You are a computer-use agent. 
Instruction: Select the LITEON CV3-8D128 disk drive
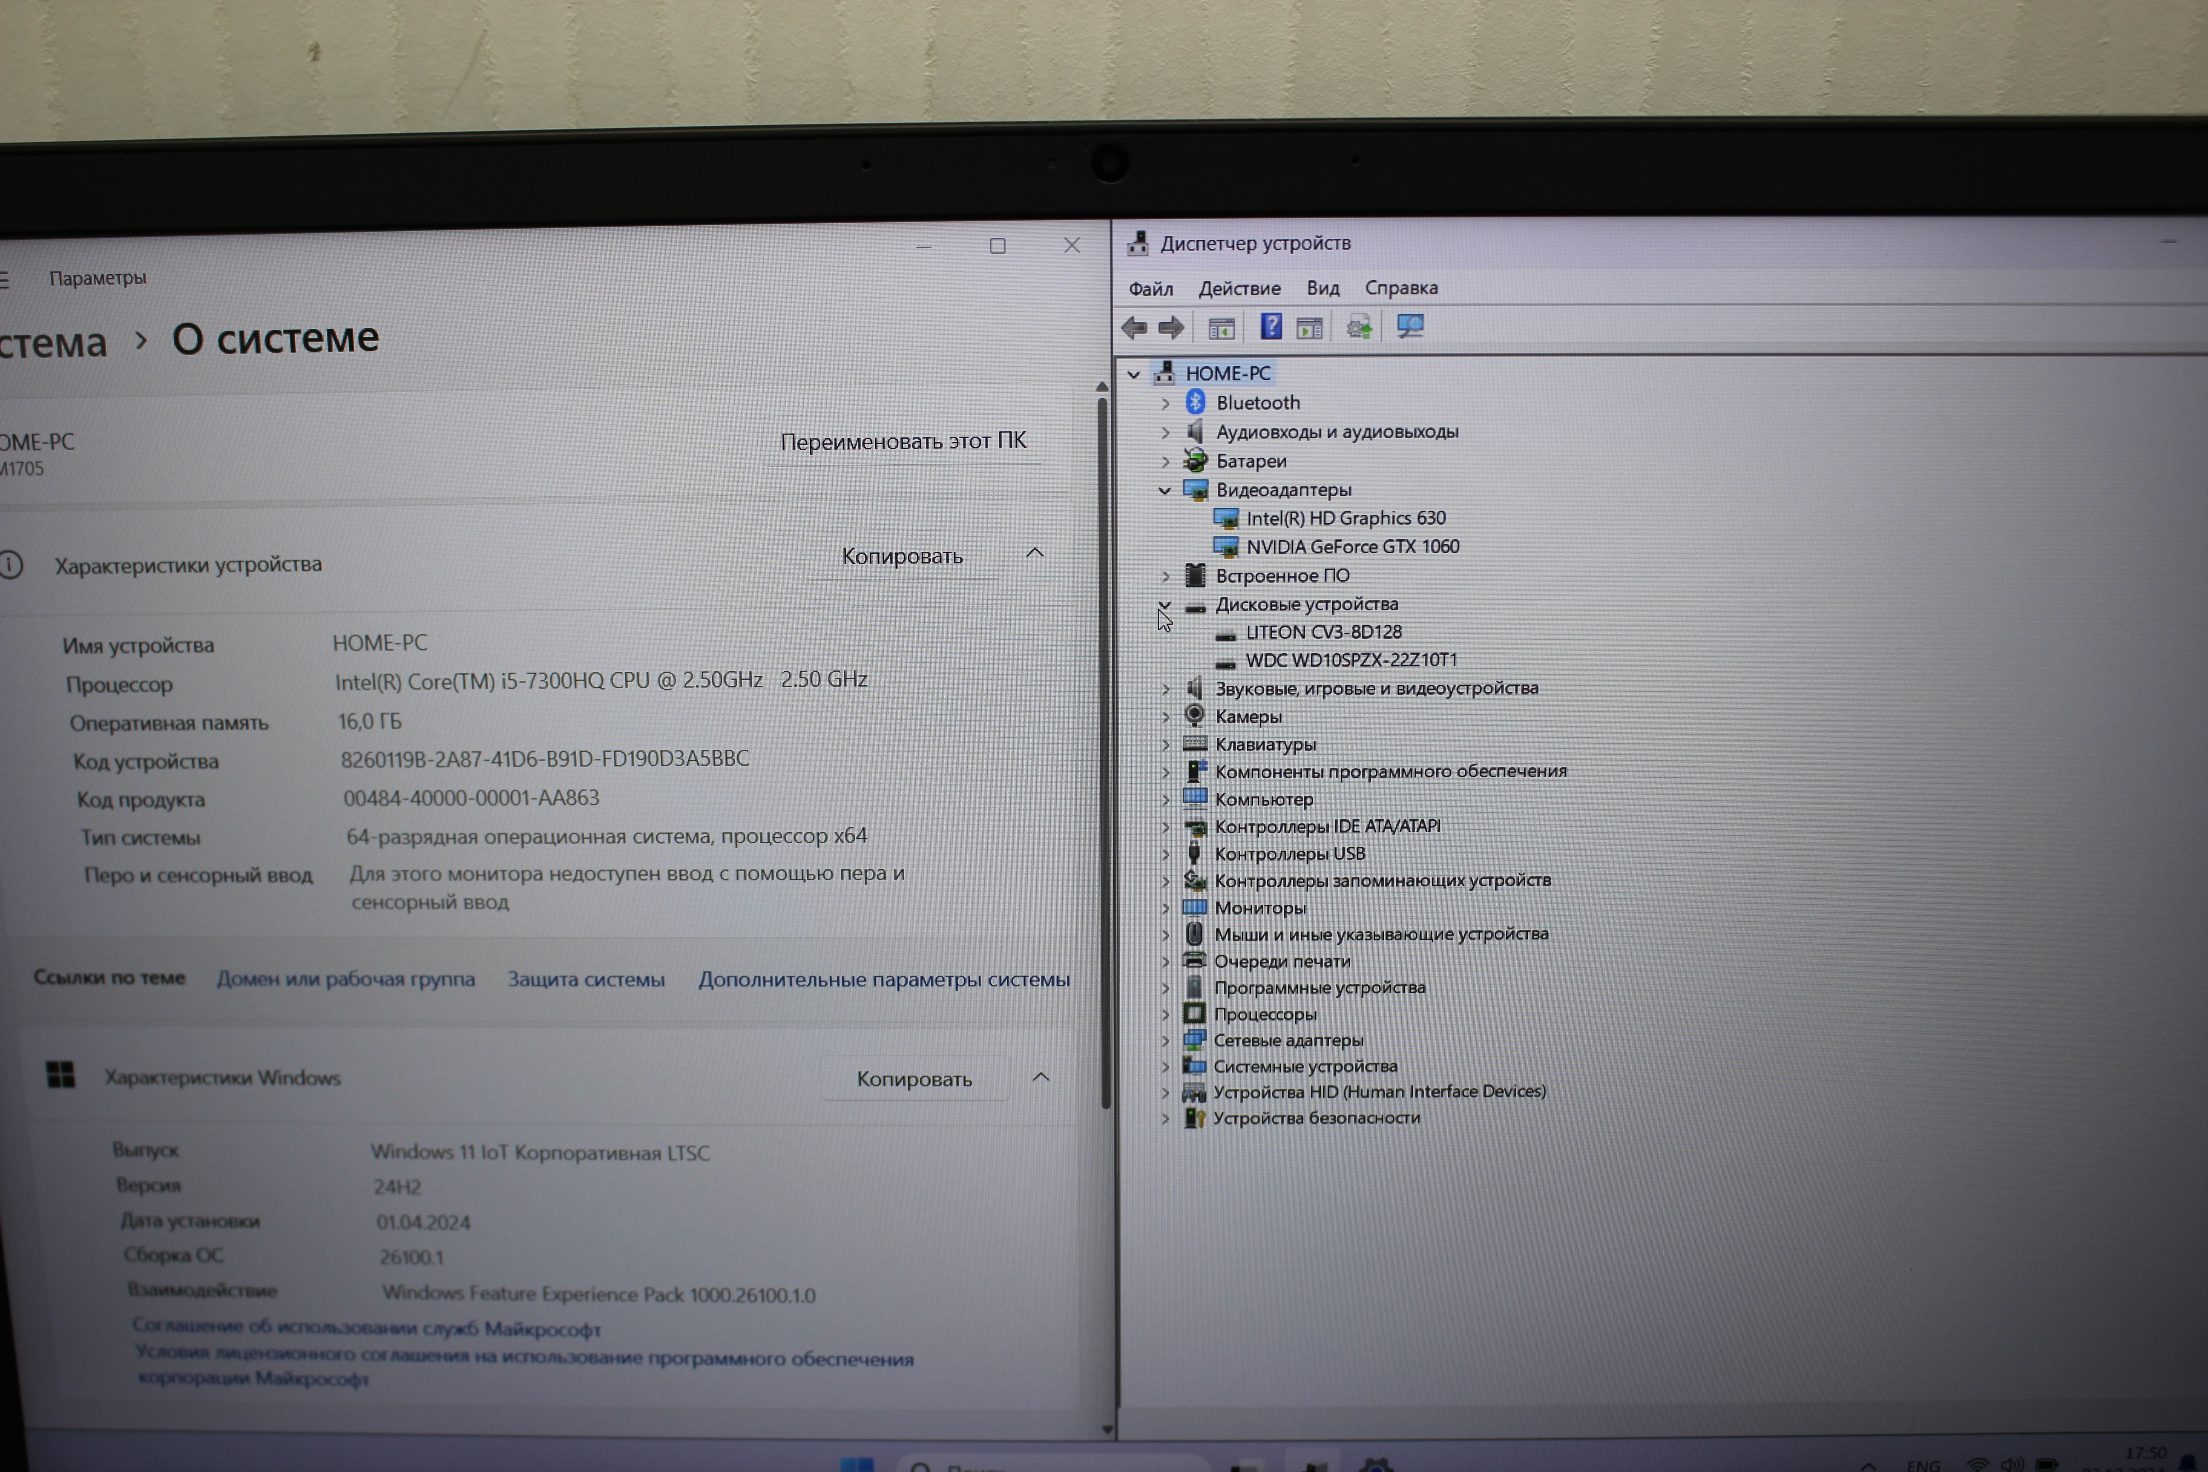tap(1323, 632)
